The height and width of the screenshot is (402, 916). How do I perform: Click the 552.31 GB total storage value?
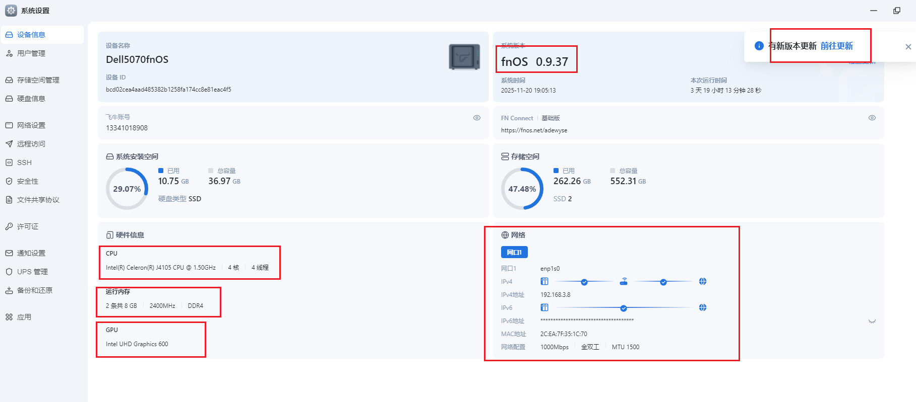tap(628, 181)
